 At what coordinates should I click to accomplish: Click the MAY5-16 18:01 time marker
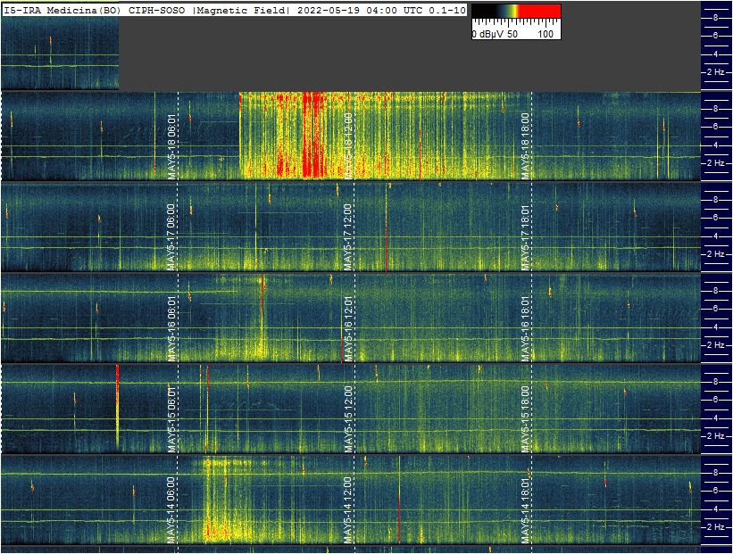526,327
